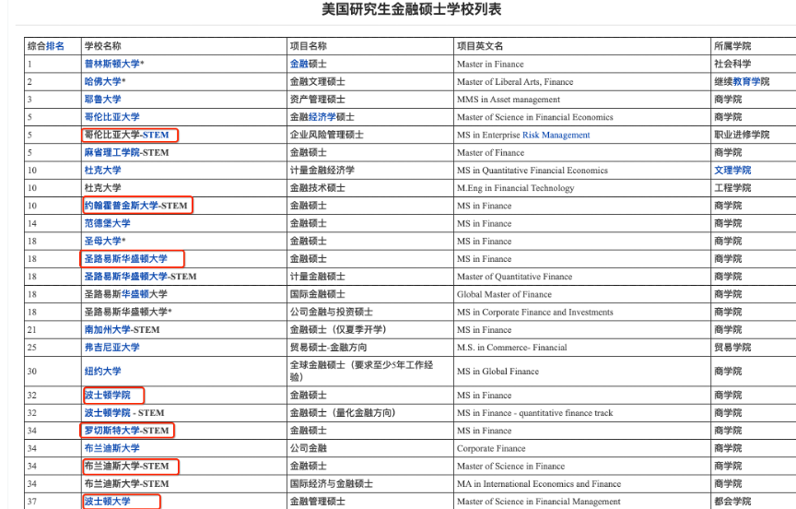Open the 耶鲁大学 link
The image size is (796, 509).
pos(103,100)
